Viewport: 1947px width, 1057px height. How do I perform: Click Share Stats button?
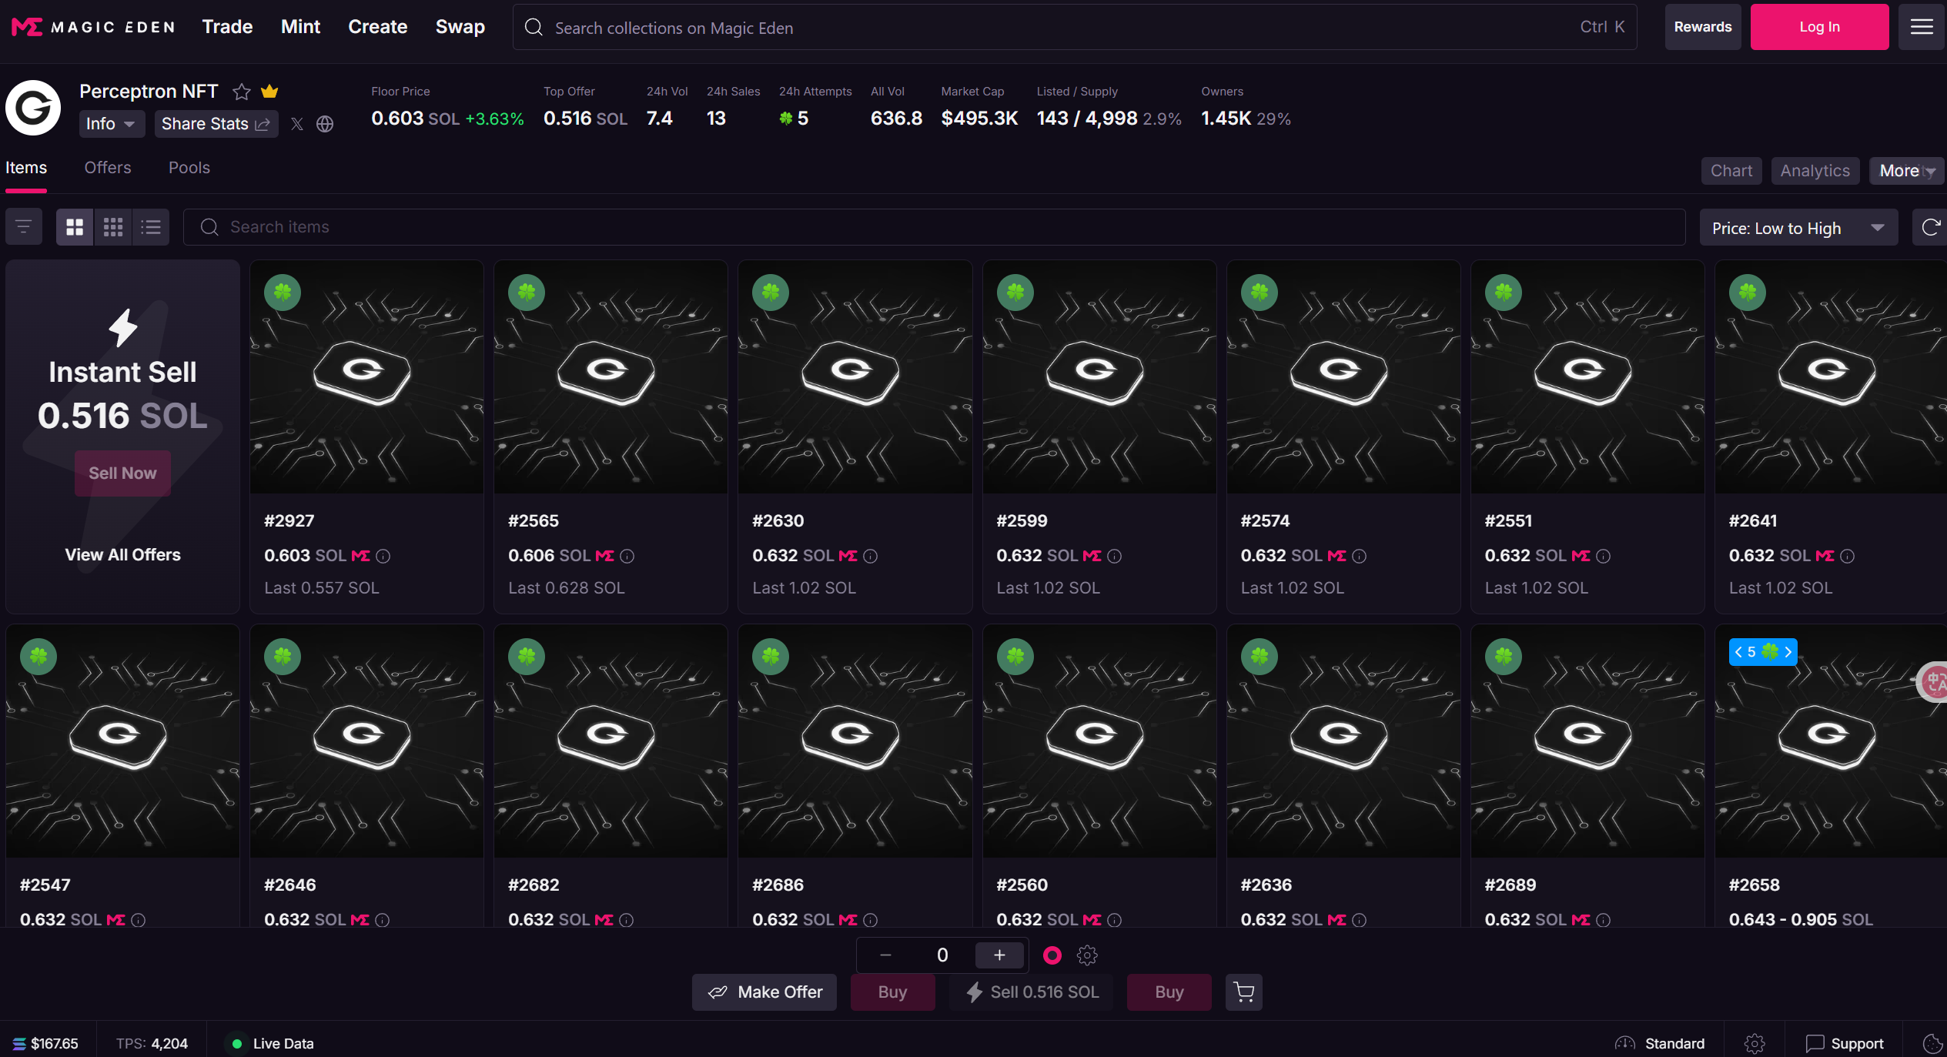(x=216, y=124)
